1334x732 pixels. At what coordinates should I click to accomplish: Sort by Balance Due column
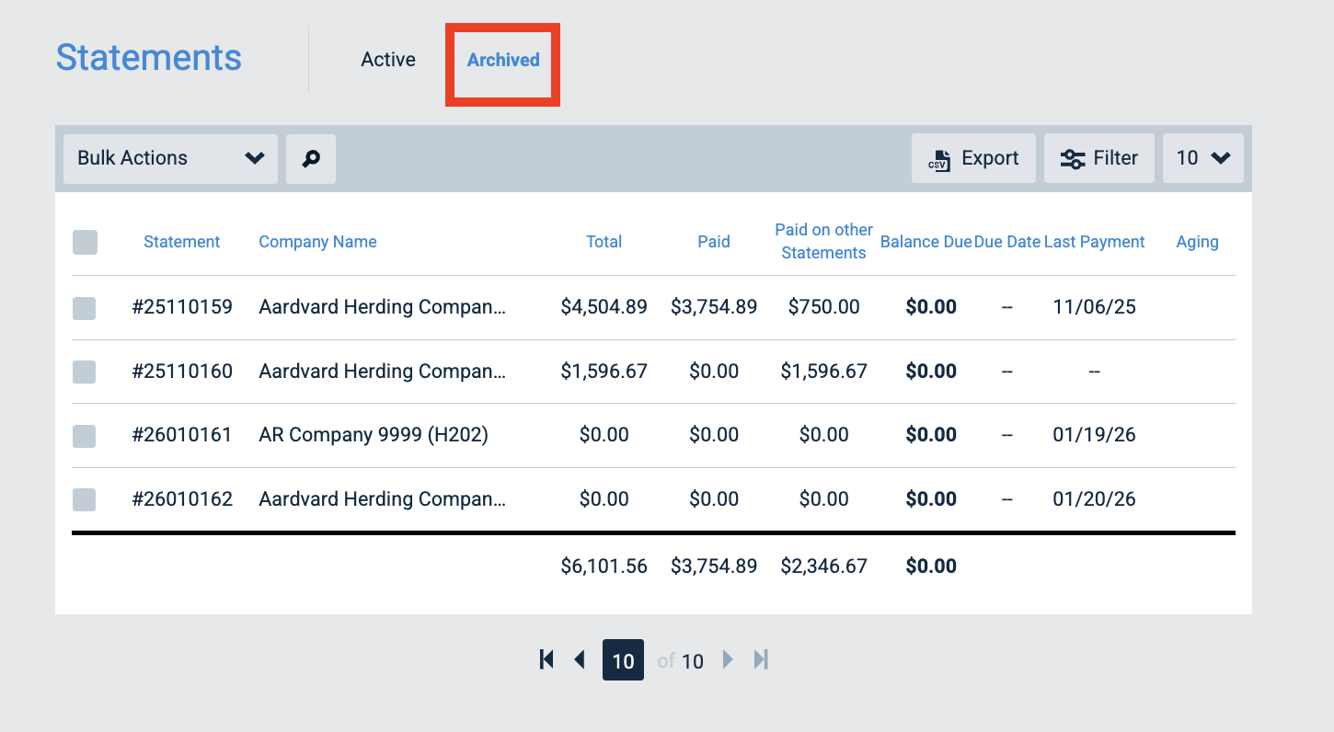926,242
